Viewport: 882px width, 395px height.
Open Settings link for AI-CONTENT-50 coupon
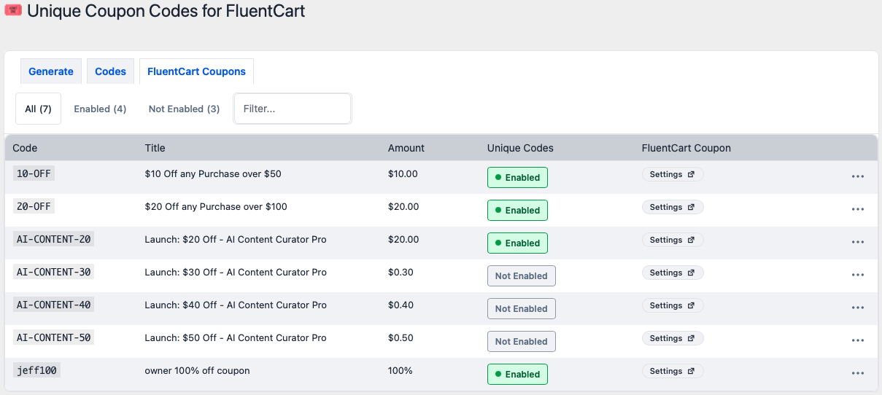click(x=673, y=338)
